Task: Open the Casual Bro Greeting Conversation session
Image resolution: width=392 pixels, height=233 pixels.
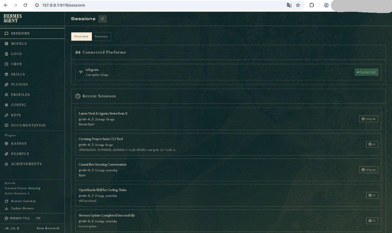Action: point(228,170)
